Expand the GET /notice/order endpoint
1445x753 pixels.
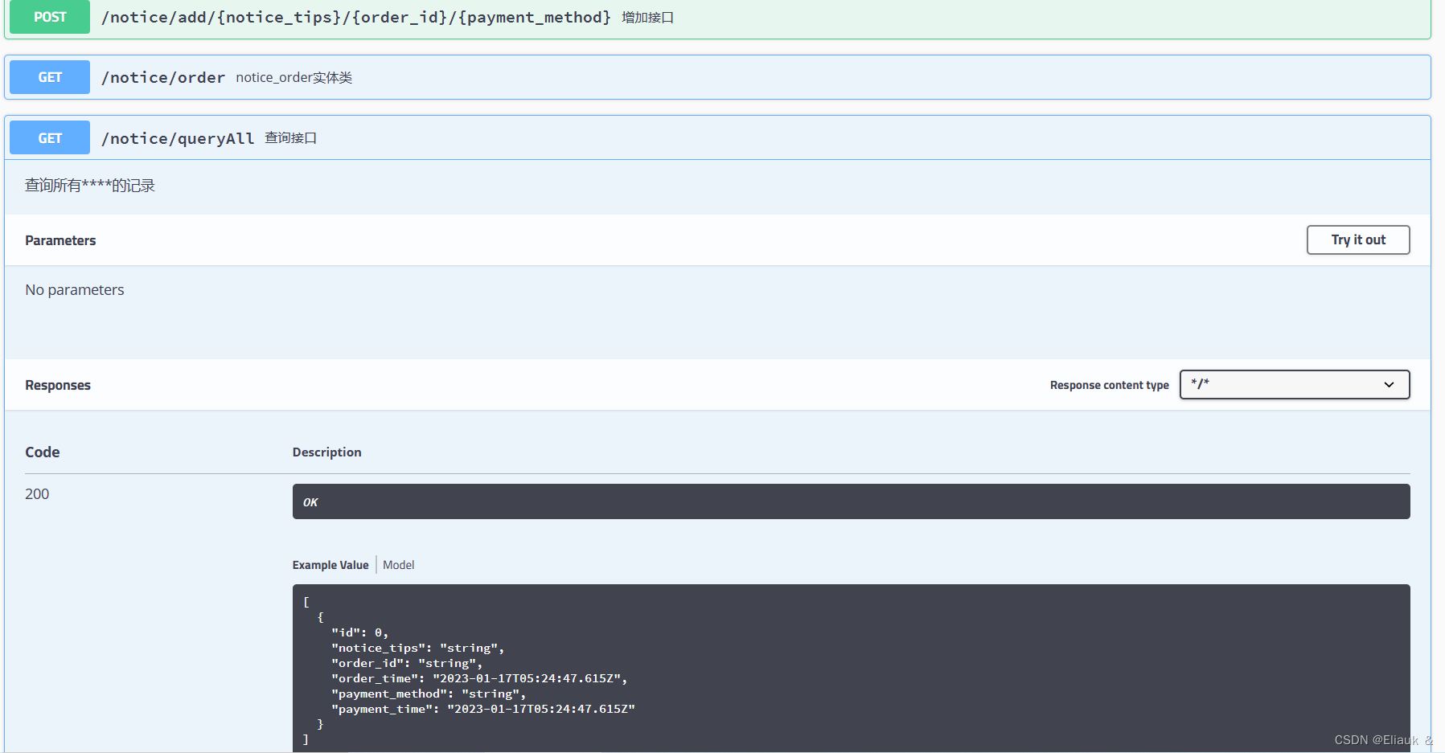tap(717, 77)
